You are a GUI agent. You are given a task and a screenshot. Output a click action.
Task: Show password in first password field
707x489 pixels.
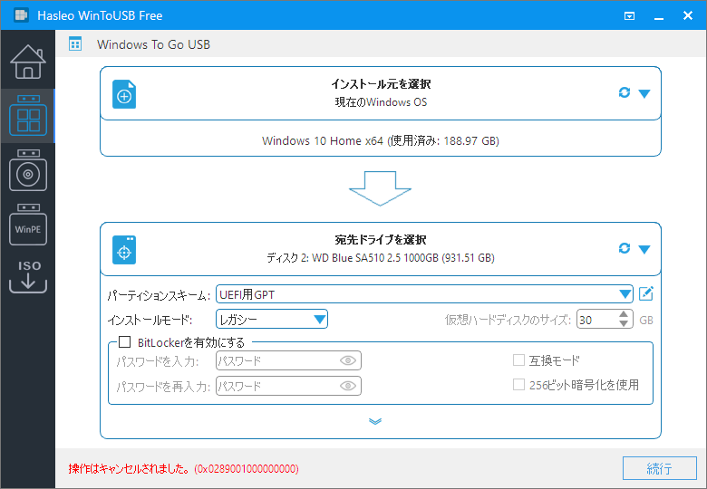click(x=348, y=360)
